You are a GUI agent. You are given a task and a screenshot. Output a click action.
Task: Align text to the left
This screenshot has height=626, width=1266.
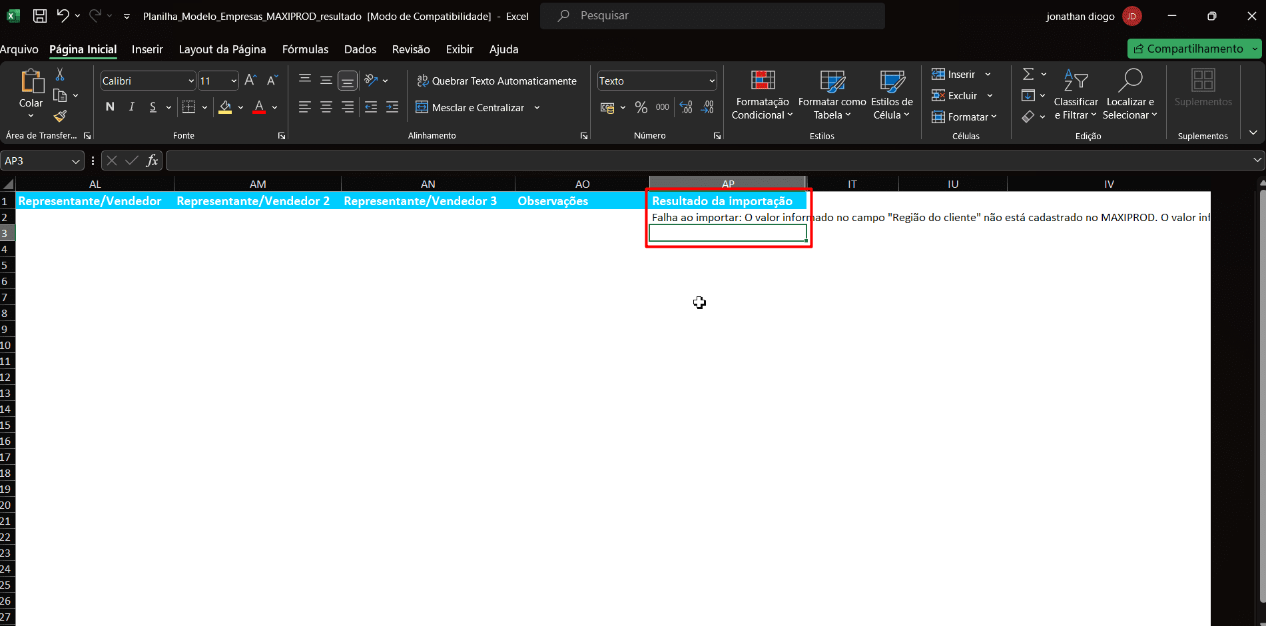tap(305, 107)
